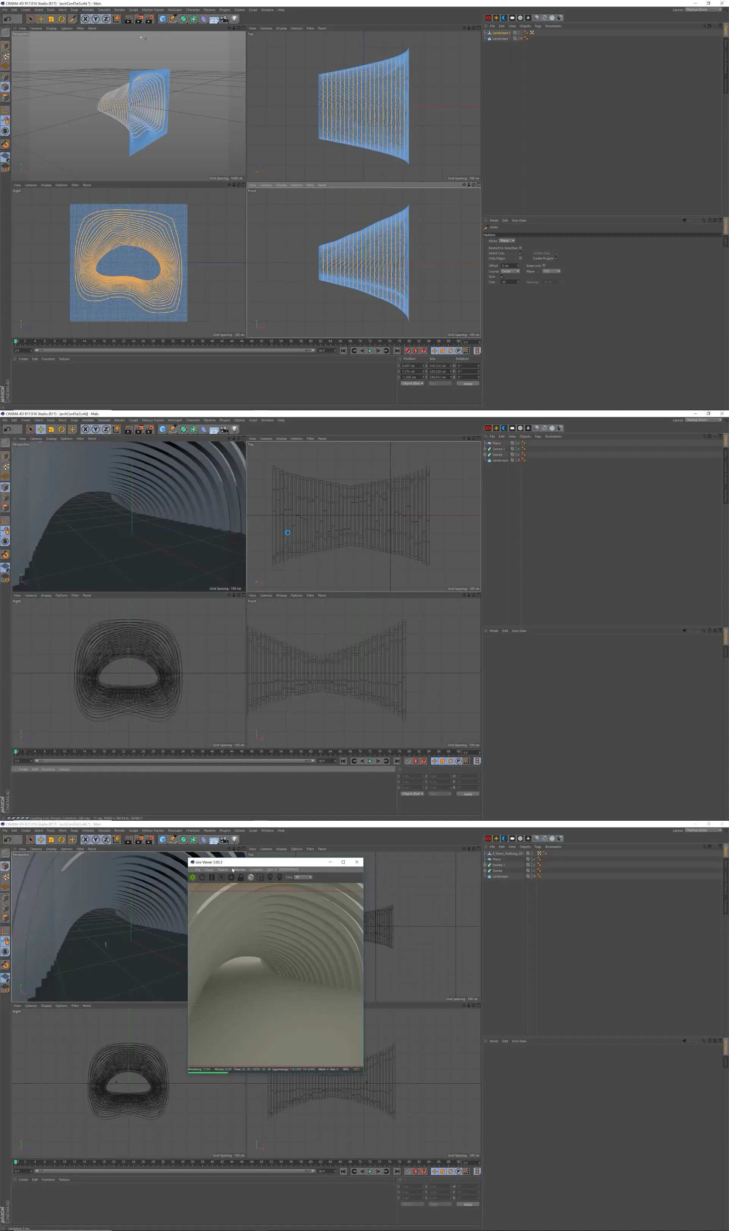Click the clay mode sphere in Live Viewer
729x1231 pixels.
tap(251, 877)
